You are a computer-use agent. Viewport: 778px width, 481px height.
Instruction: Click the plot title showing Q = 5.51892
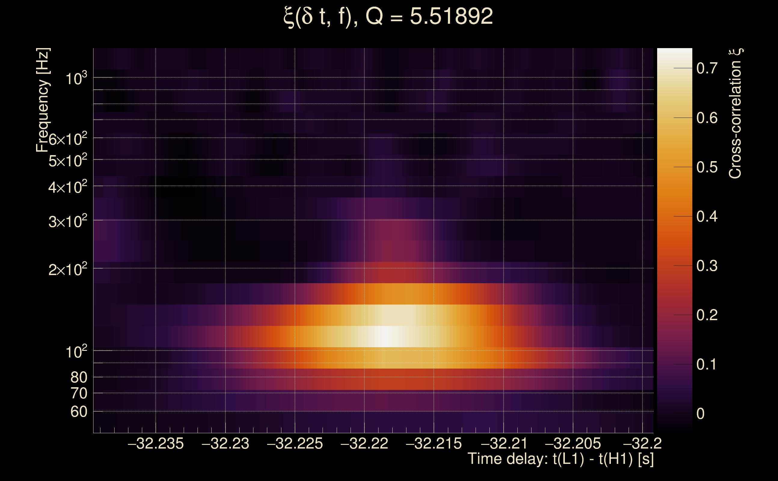[x=388, y=17]
